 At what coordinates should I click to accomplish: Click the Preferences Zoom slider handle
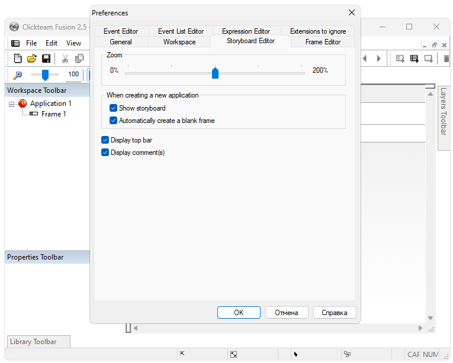[x=215, y=73]
